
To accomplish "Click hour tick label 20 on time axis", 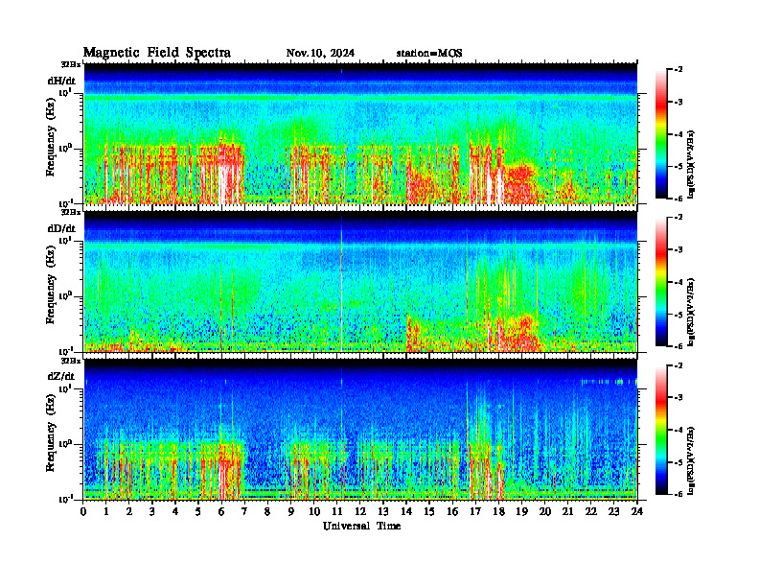I will pyautogui.click(x=544, y=511).
